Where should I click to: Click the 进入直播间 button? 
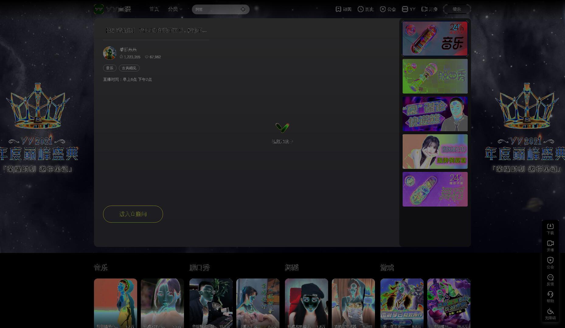coord(133,214)
